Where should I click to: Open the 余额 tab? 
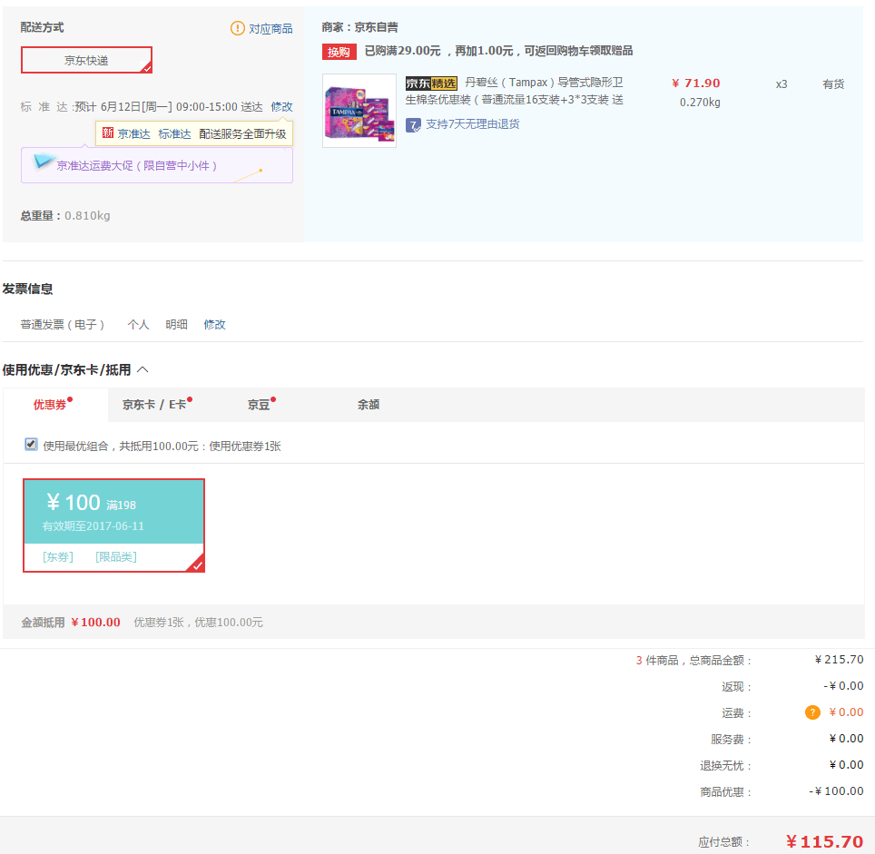369,405
